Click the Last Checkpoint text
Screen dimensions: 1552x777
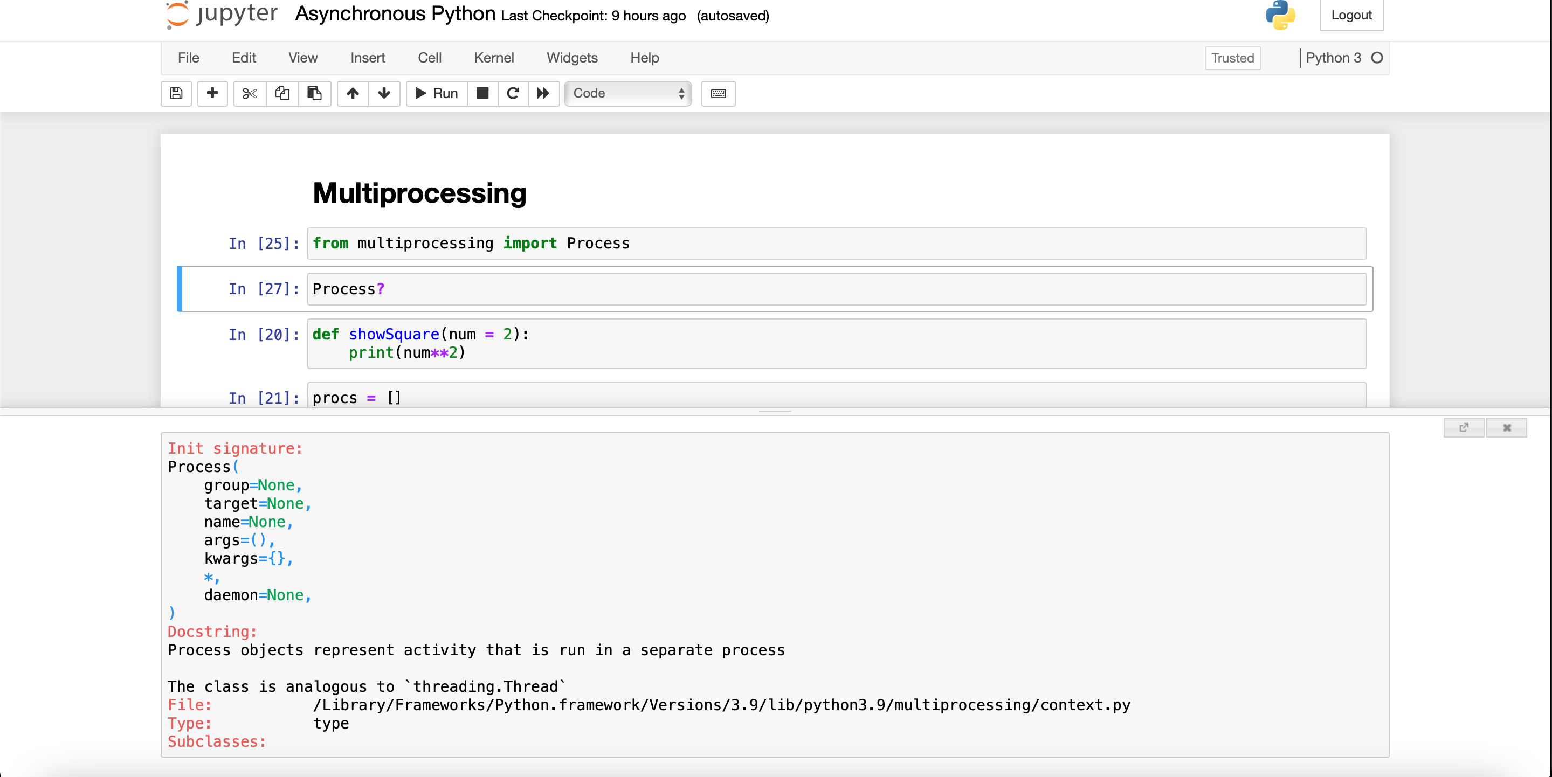[594, 16]
